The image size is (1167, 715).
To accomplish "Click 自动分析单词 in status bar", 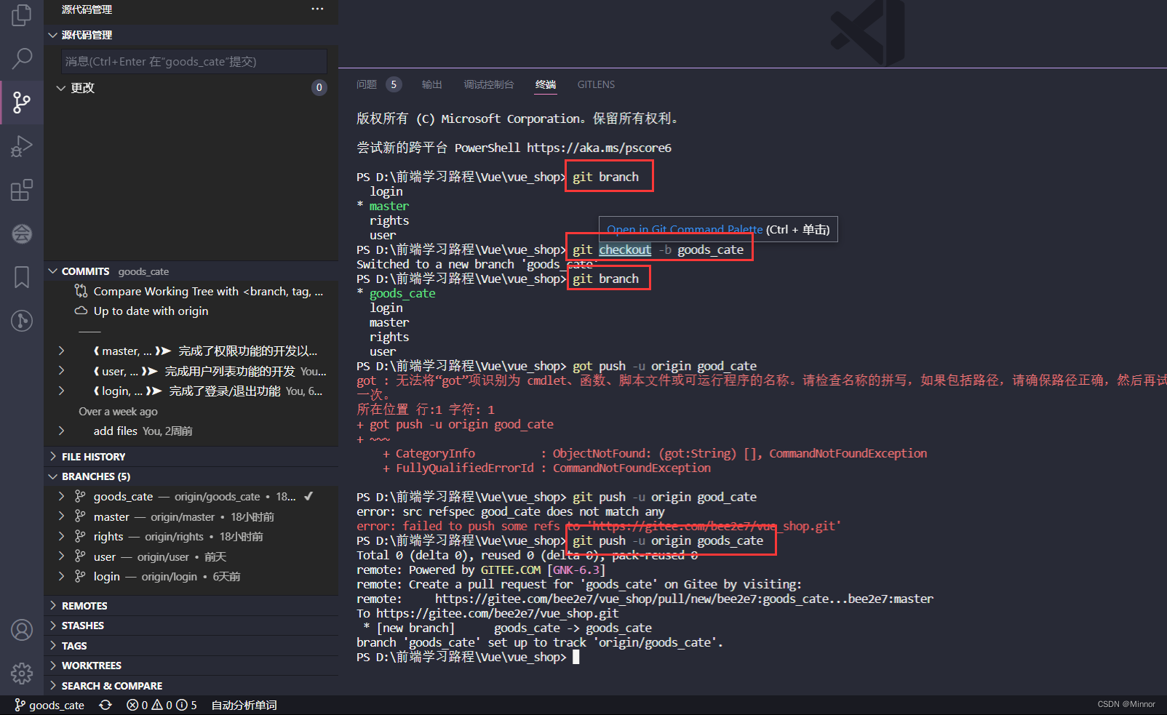I will point(244,705).
